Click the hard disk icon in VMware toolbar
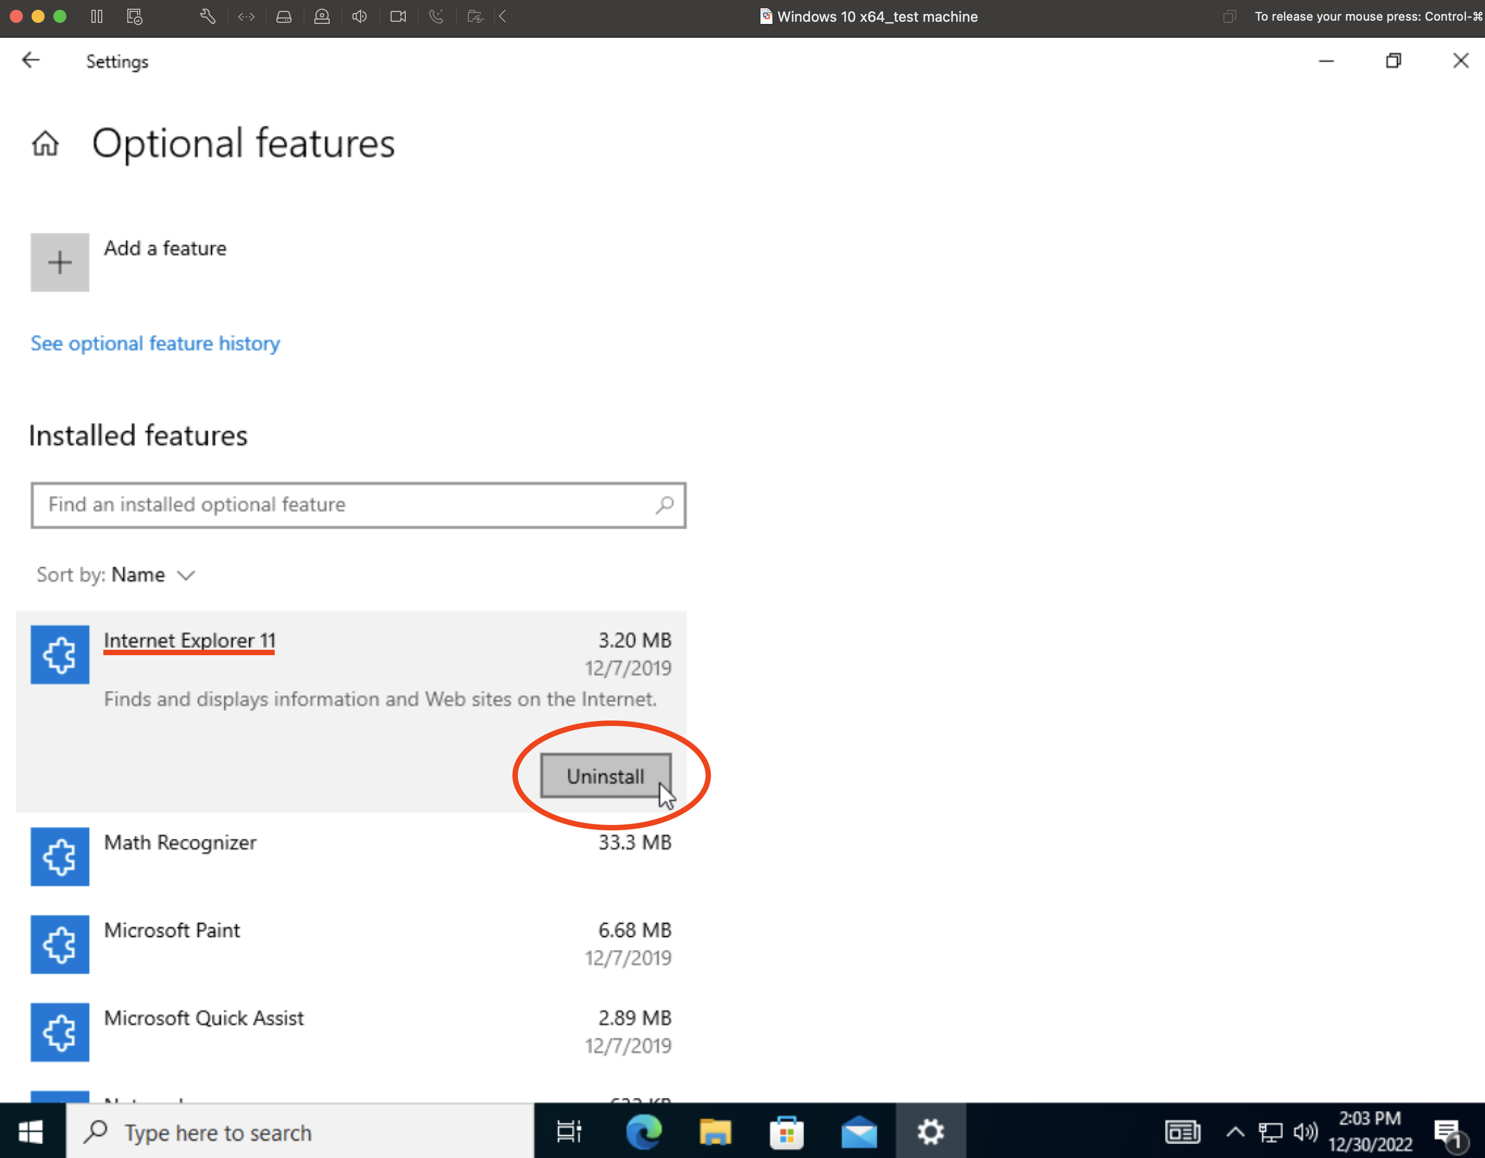Image resolution: width=1485 pixels, height=1158 pixels. tap(284, 16)
